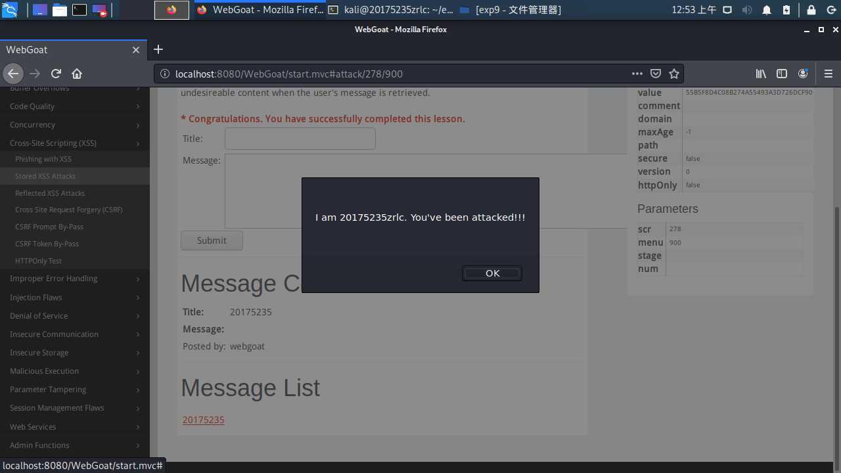
Task: Open the notifications bell icon
Action: (767, 10)
